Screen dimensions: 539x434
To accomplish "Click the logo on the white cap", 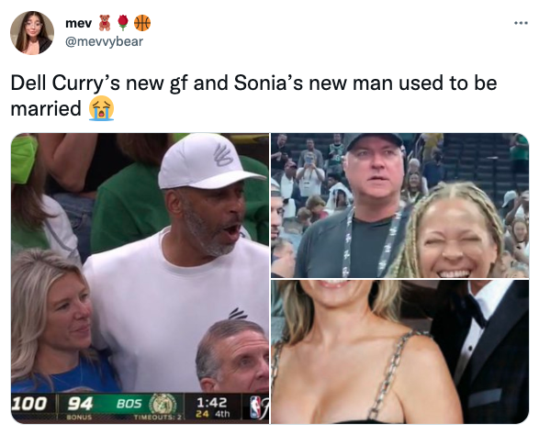I will point(224,154).
